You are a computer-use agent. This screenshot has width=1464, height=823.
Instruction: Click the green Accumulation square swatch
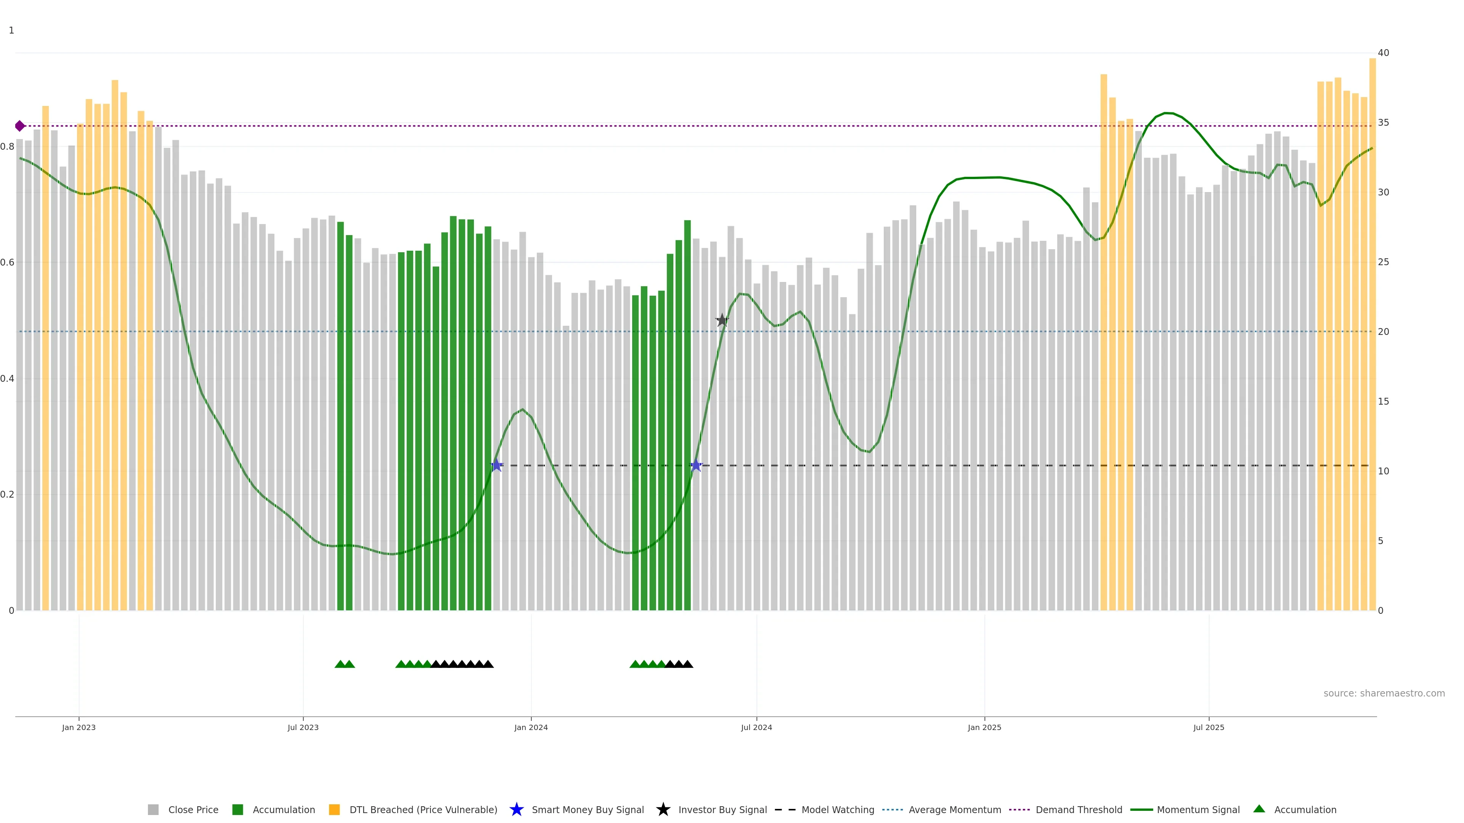238,809
